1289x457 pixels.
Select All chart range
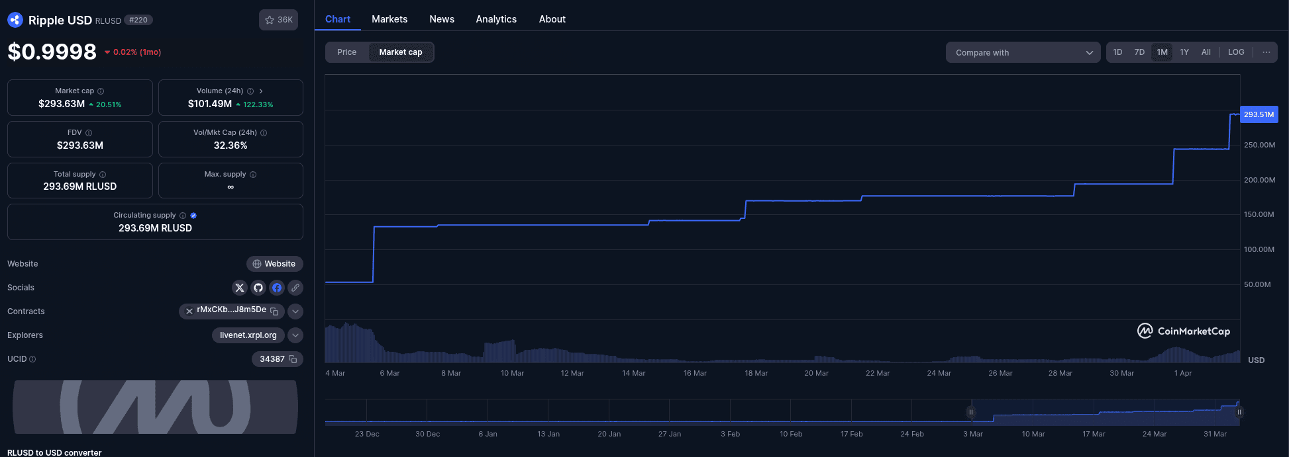tap(1206, 52)
